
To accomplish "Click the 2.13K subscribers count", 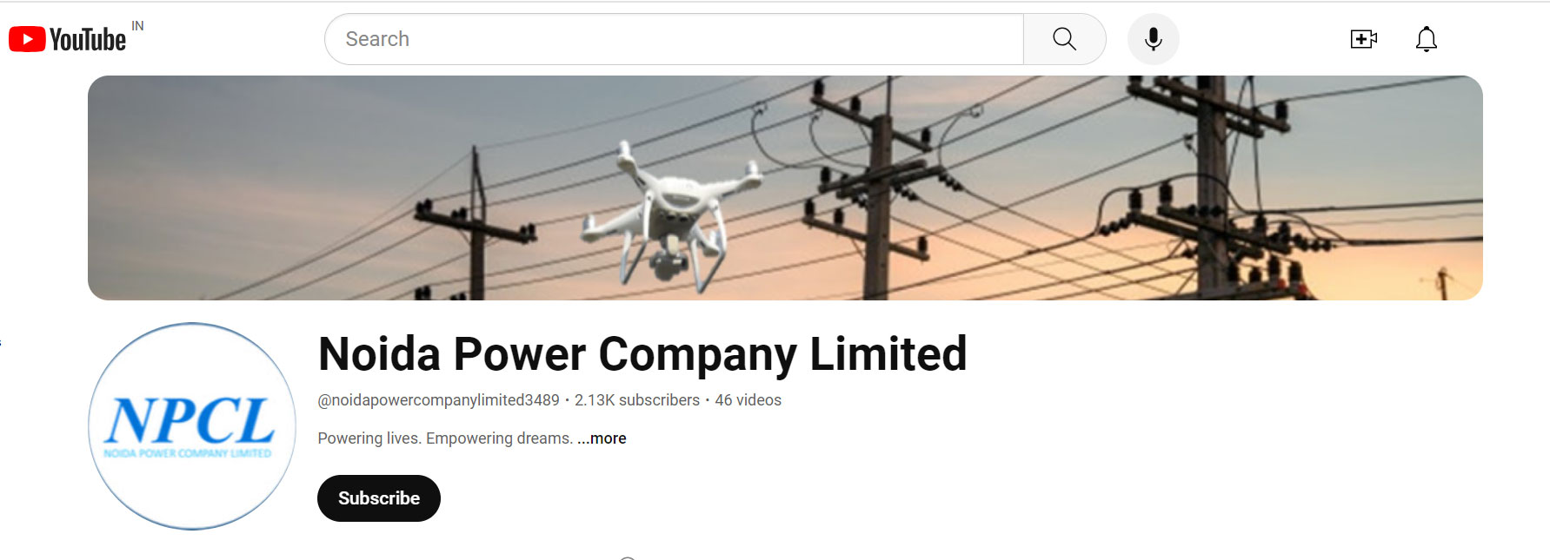I will pyautogui.click(x=637, y=400).
